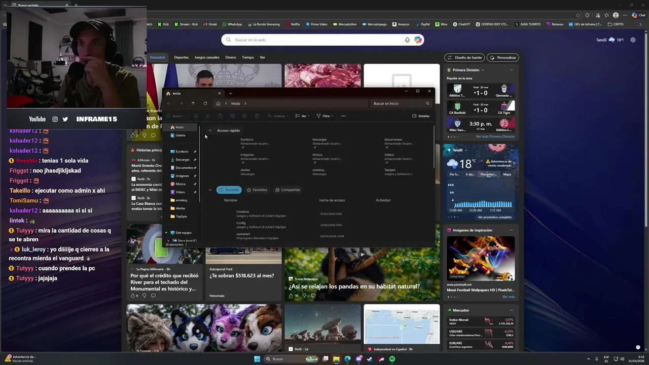Unpin Escritorio via its pin icon in sidebar
Image resolution: width=649 pixels, height=365 pixels.
click(x=195, y=152)
